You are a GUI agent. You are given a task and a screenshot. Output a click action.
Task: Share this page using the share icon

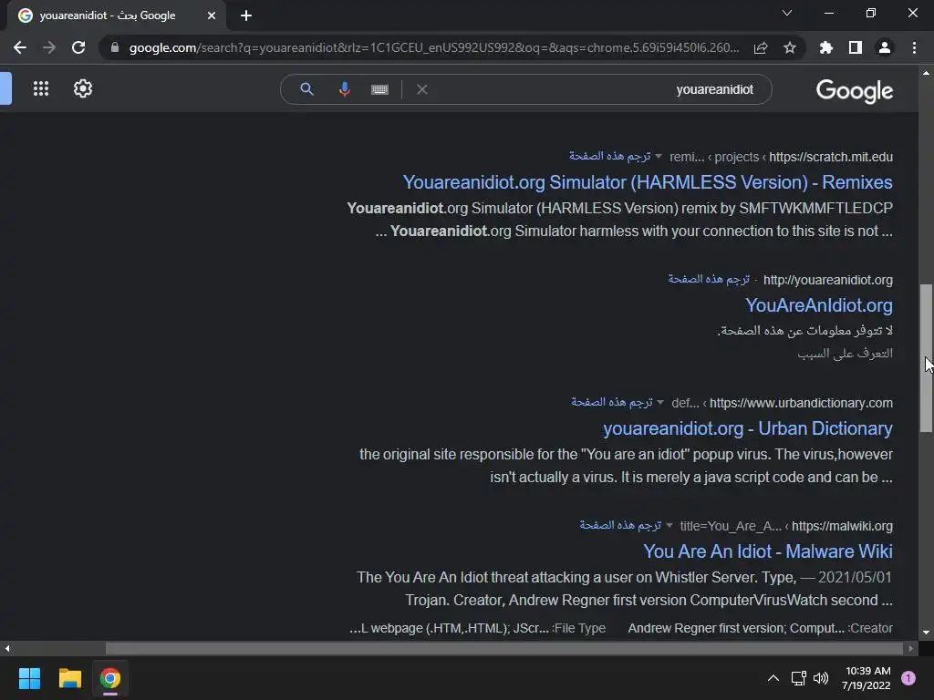tap(761, 48)
